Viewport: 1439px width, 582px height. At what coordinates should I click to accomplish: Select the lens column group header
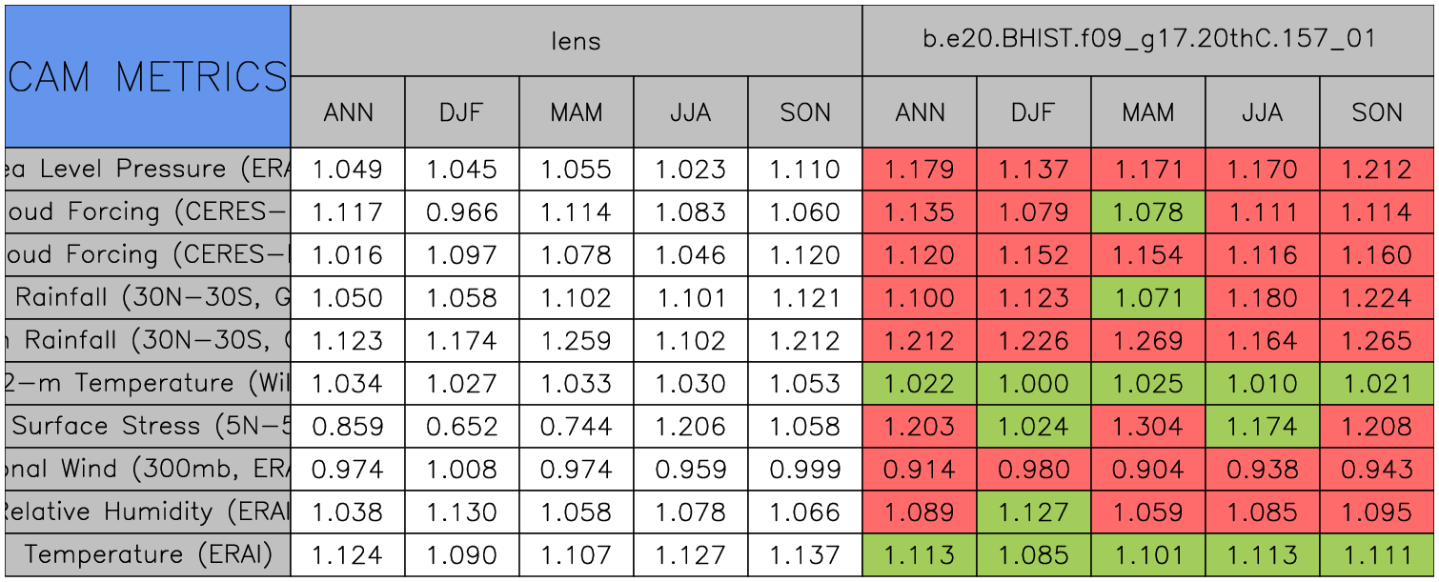(x=576, y=40)
